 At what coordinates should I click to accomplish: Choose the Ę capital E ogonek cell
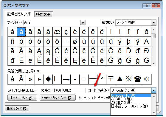[x=75, y=60]
